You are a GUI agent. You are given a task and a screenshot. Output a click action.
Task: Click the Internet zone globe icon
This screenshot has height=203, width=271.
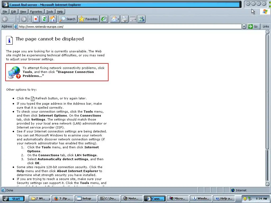click(233, 190)
